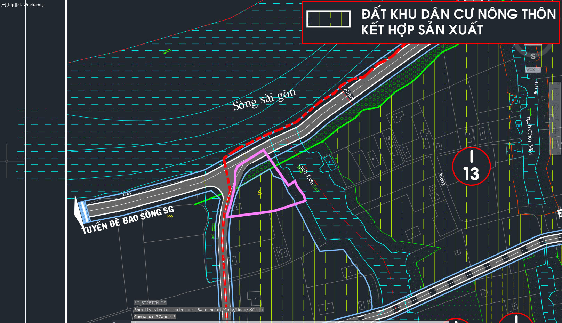Expand arrow below the navigation wheel icon
The height and width of the screenshot is (323, 562).
555,99
